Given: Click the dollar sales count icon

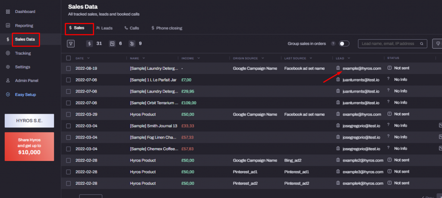Looking at the screenshot, I should click(89, 43).
